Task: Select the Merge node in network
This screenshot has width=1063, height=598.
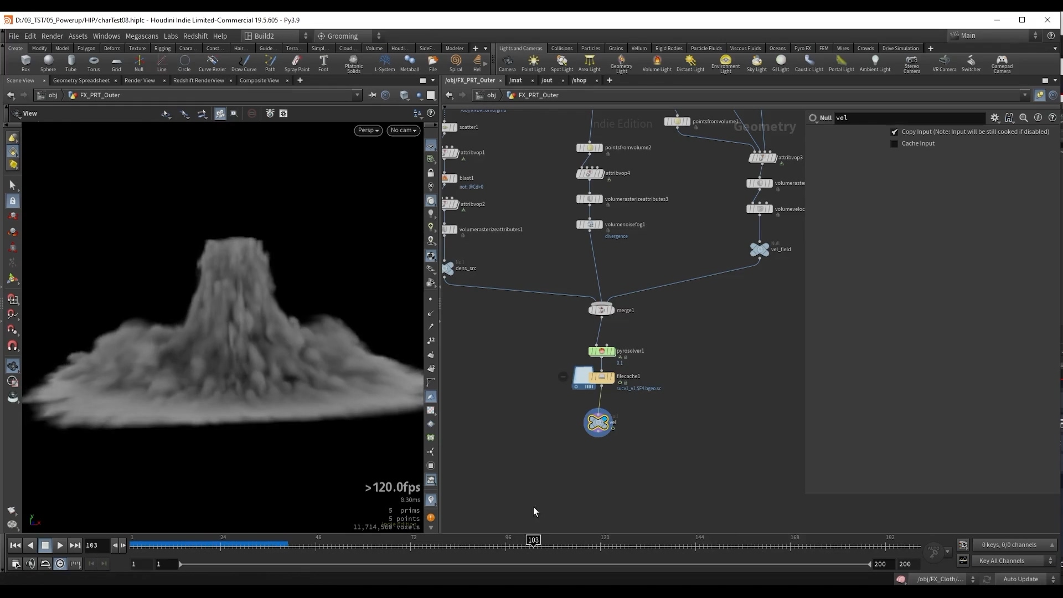Action: (x=600, y=310)
